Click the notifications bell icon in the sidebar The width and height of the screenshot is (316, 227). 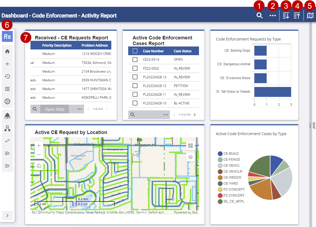click(7, 116)
